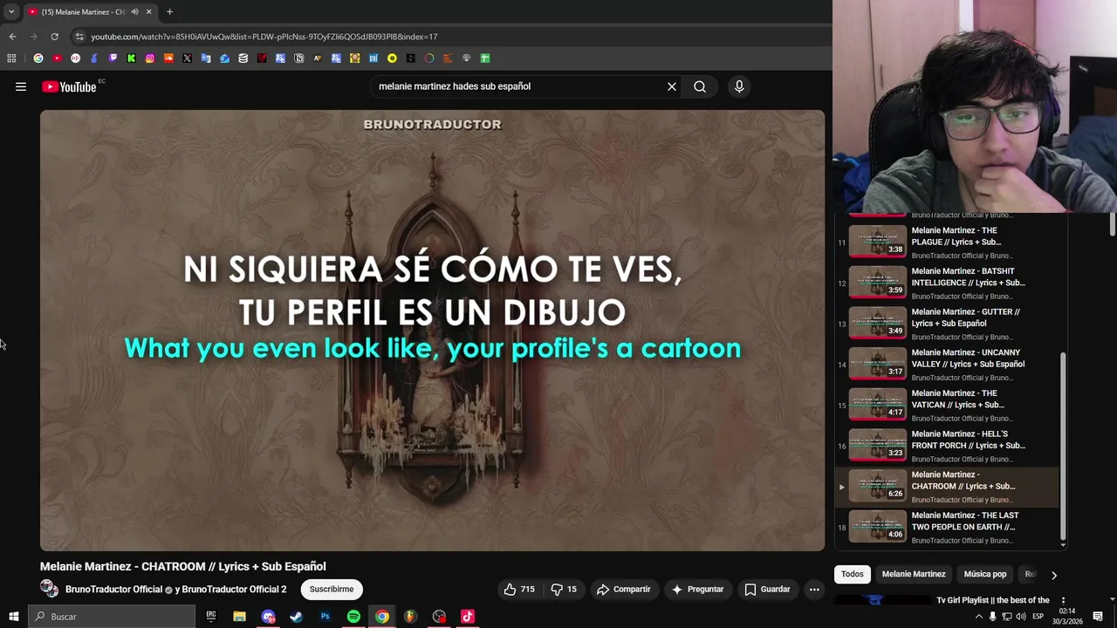Open options for Tv Girl Playlist video
1117x628 pixels.
pos(1063,601)
